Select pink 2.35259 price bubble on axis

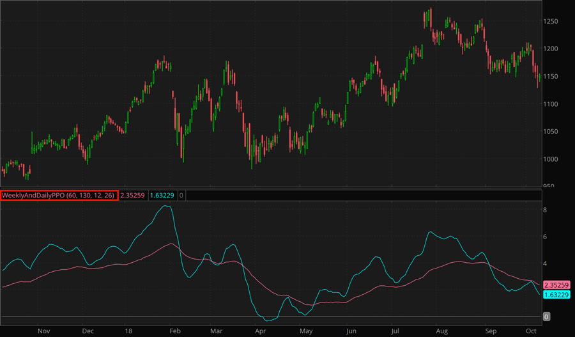[x=557, y=285]
